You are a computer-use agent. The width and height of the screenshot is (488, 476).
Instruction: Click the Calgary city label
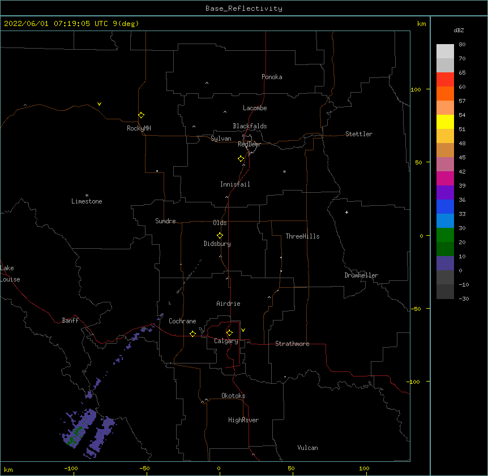pos(226,341)
